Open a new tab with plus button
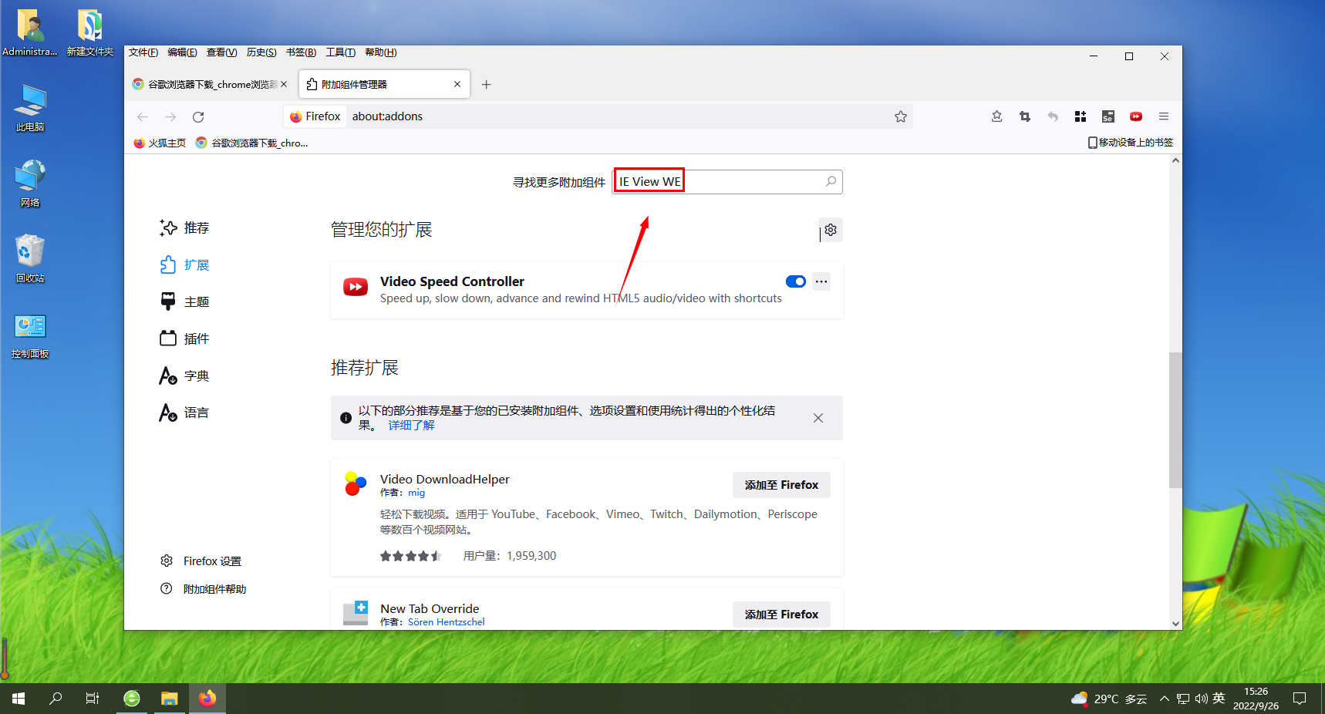The width and height of the screenshot is (1325, 714). (x=486, y=85)
